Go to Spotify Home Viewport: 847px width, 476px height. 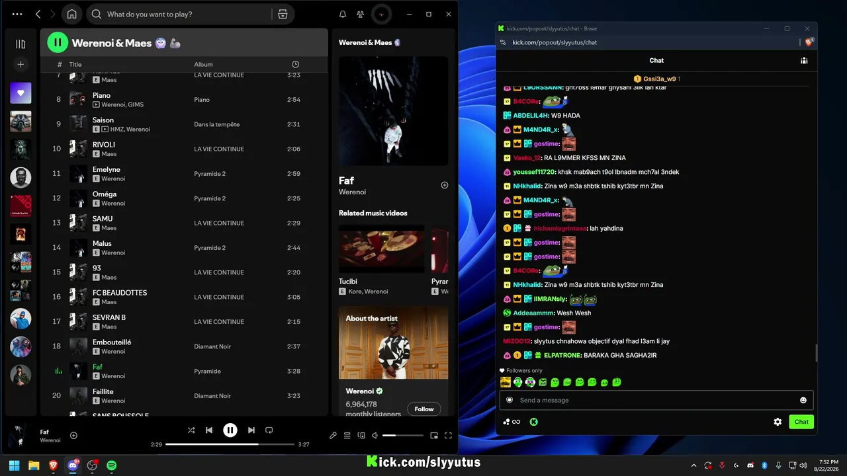[71, 14]
